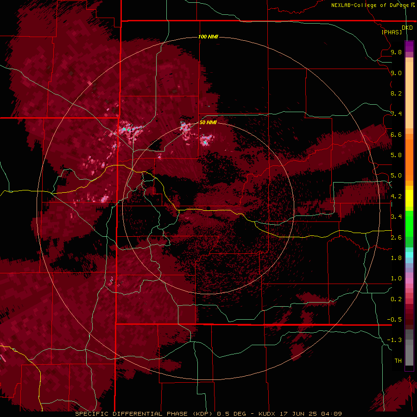Image resolution: width=417 pixels, height=417 pixels.
Task: Click the SPECIFIC DIFFERENTIAL PHASE (KDP) product title
Action: [144, 414]
